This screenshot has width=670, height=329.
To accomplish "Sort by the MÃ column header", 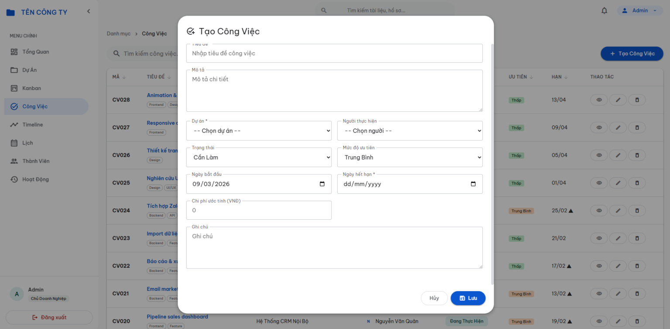I will click(x=119, y=77).
